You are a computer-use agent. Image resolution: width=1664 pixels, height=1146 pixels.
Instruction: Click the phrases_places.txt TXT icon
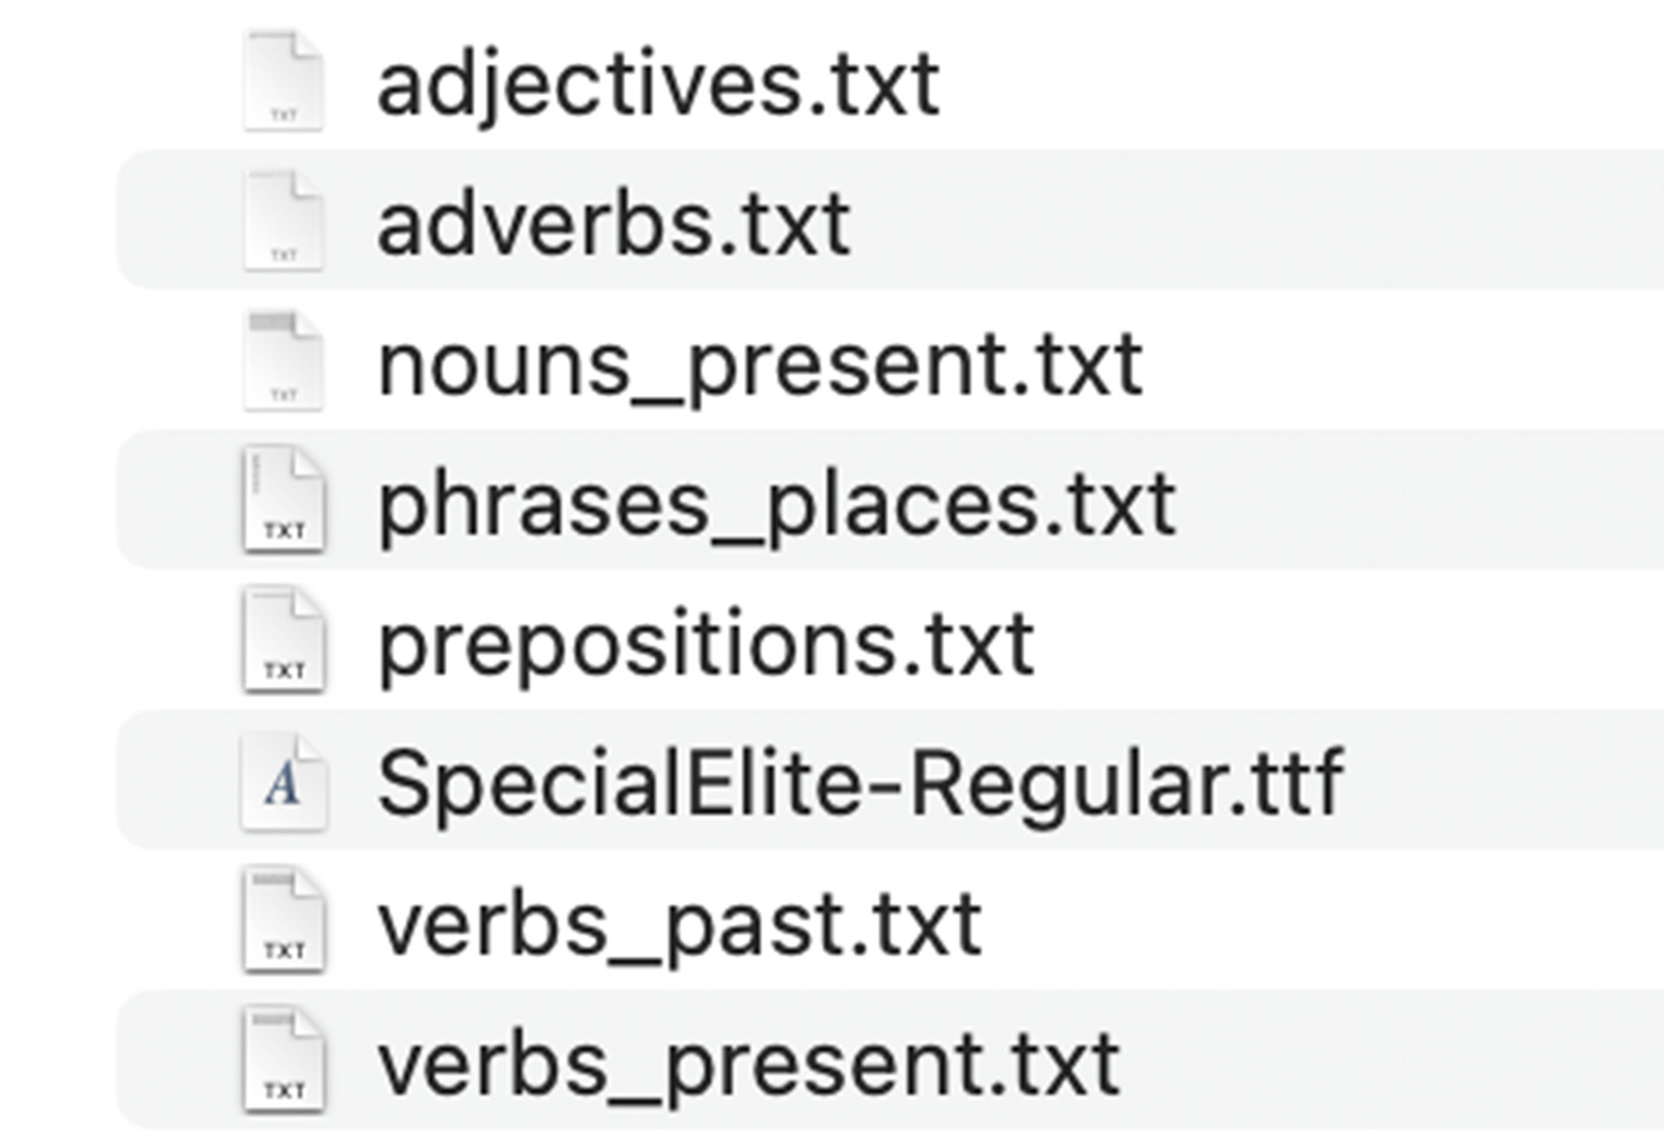(x=283, y=501)
